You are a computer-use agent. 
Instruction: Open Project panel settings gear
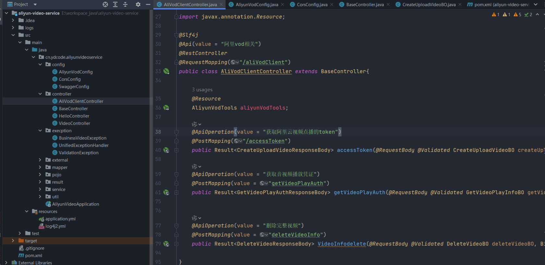point(138,5)
